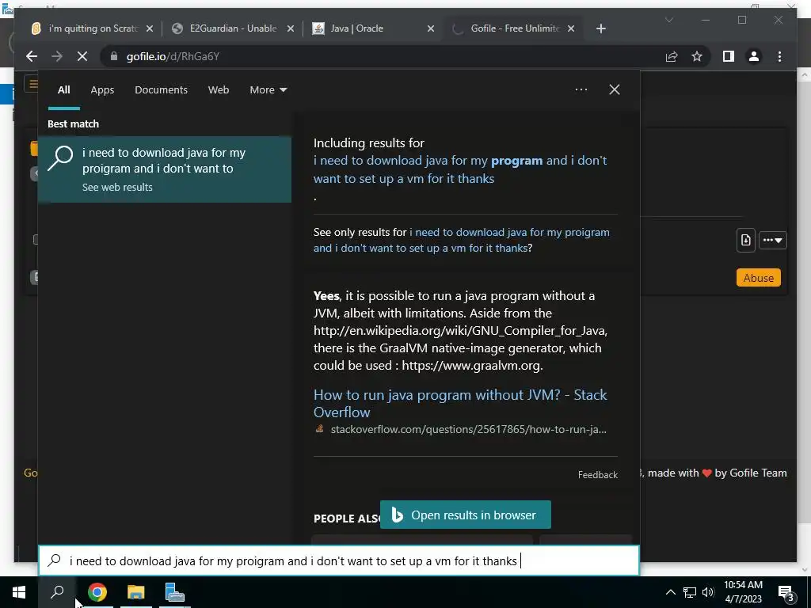This screenshot has width=811, height=608.
Task: Select the Documents search filter
Action: pyautogui.click(x=161, y=90)
